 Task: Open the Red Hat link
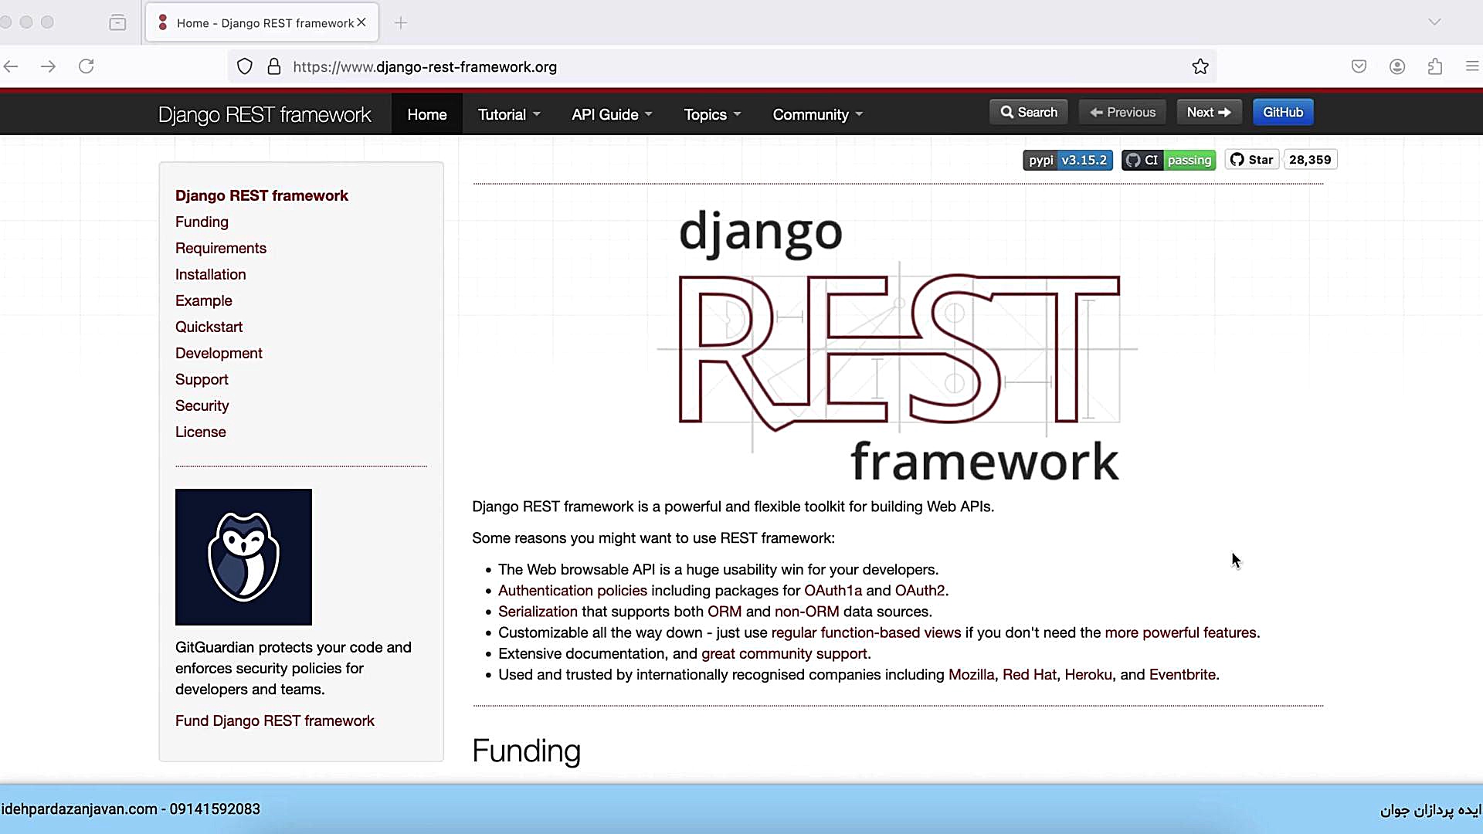[1029, 674]
